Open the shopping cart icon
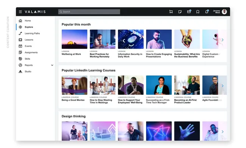The image size is (246, 148). pos(171,12)
